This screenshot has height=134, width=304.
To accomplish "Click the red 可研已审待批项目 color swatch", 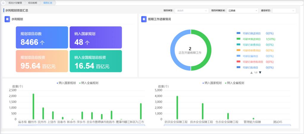I will (x=238, y=62).
